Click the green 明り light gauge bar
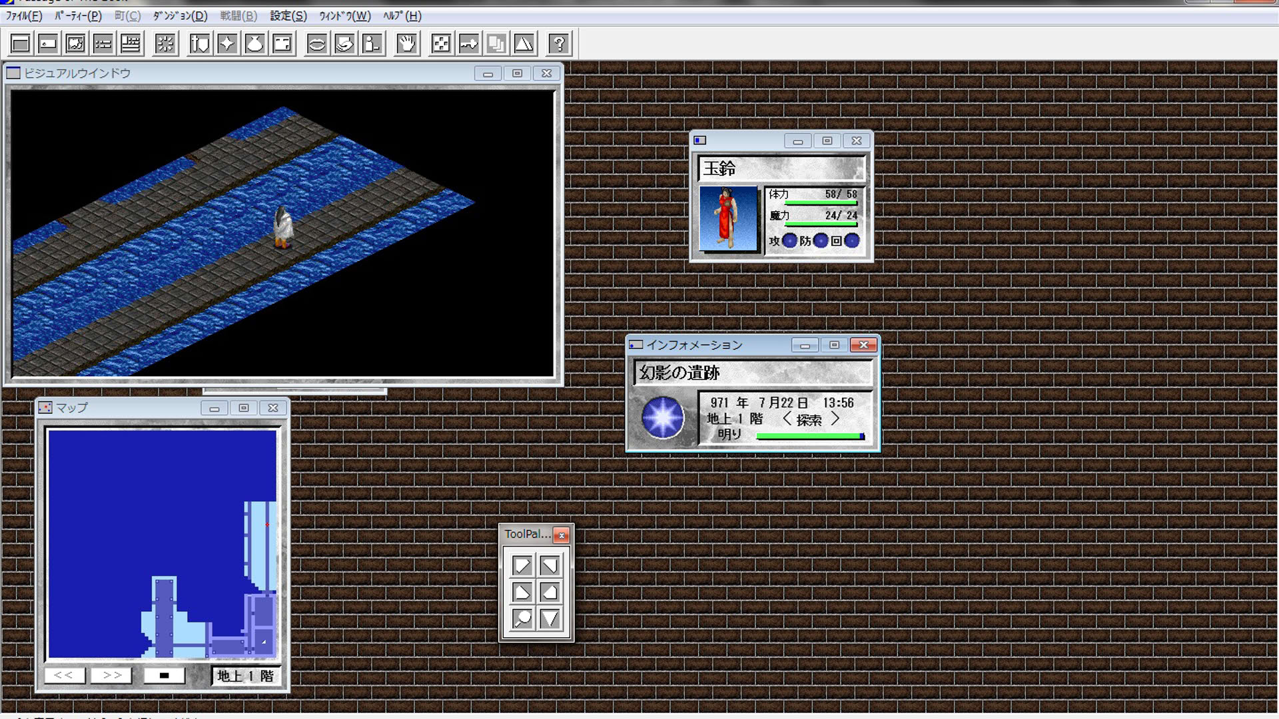Image resolution: width=1279 pixels, height=719 pixels. point(811,436)
